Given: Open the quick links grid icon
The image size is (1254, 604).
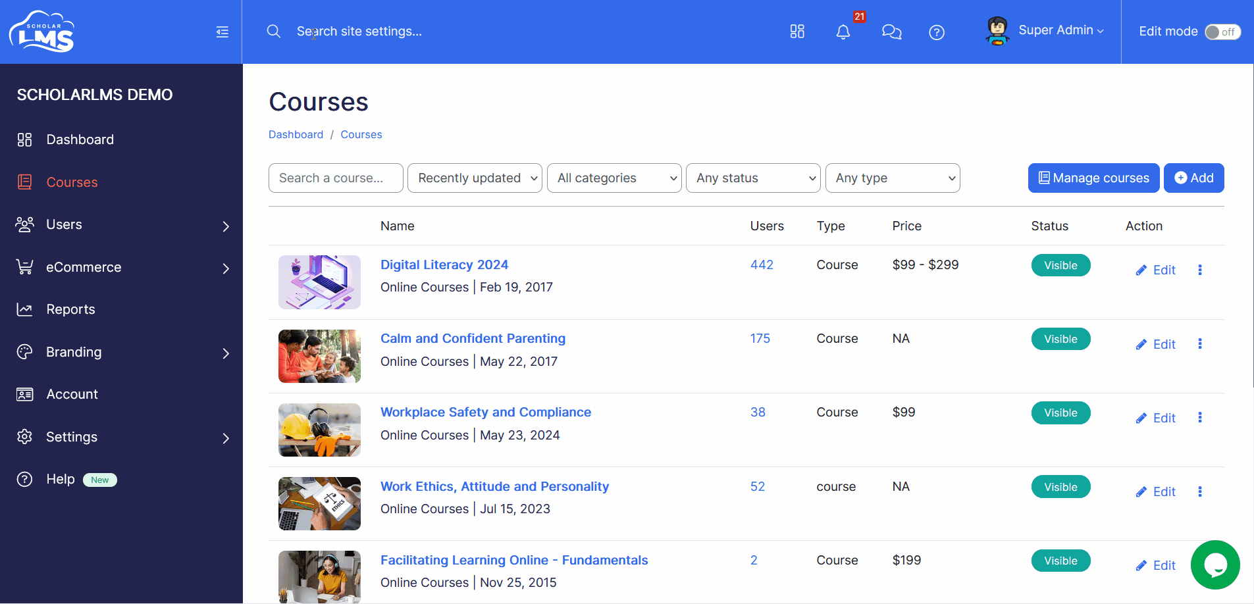Looking at the screenshot, I should pos(797,32).
